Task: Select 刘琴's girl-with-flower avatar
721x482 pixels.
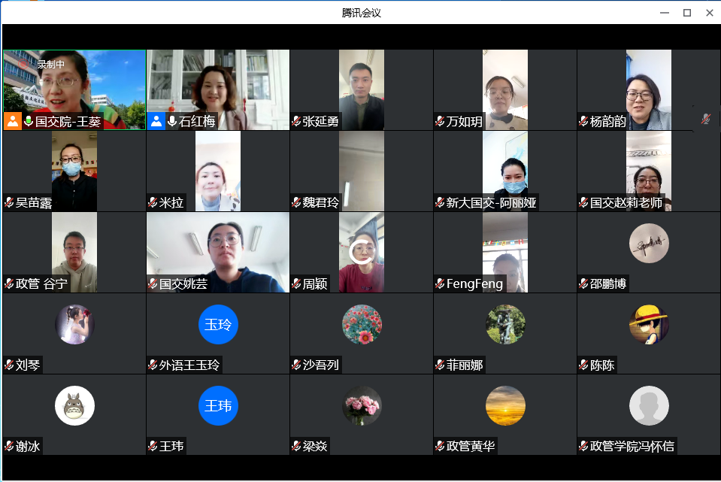Action: tap(74, 325)
